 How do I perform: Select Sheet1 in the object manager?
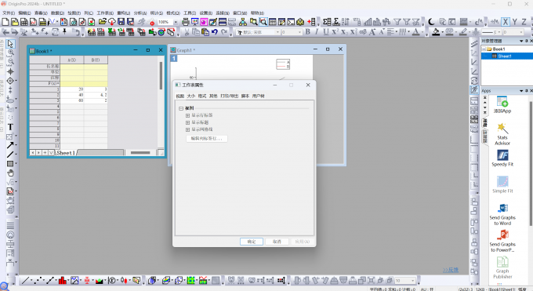[505, 56]
